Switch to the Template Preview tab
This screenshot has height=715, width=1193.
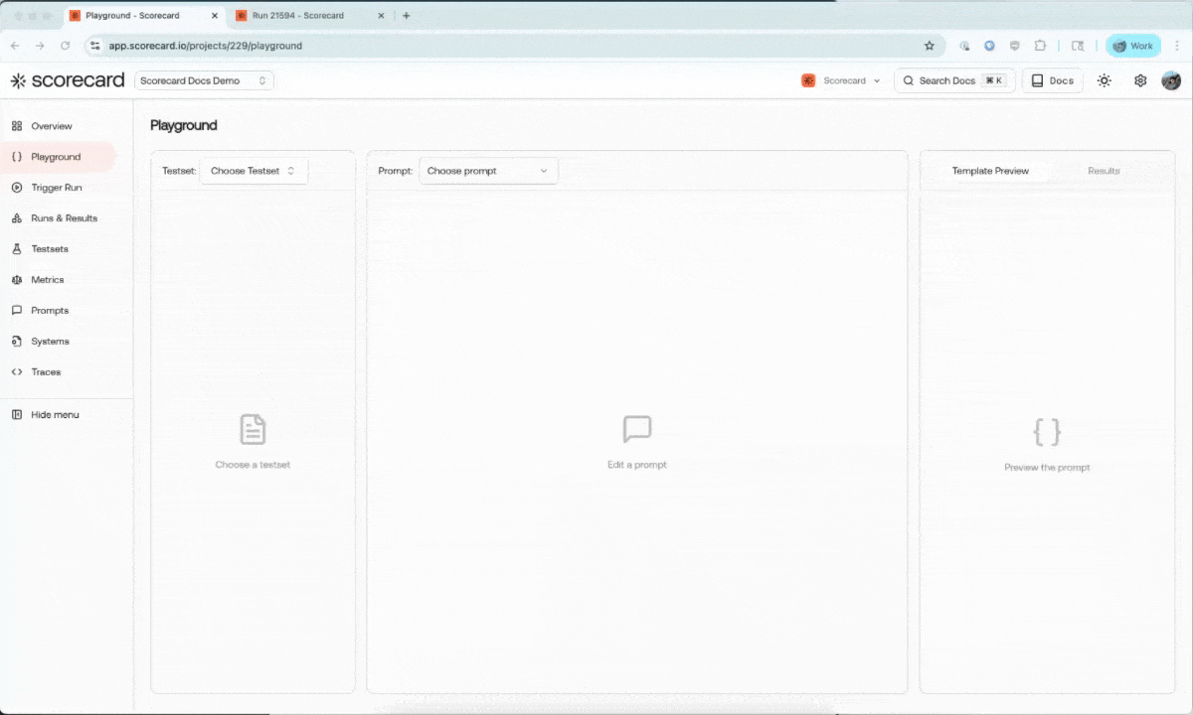990,171
